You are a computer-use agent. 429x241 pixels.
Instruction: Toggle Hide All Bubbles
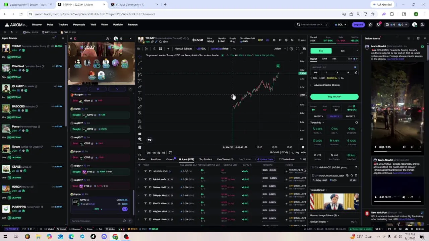click(x=183, y=49)
